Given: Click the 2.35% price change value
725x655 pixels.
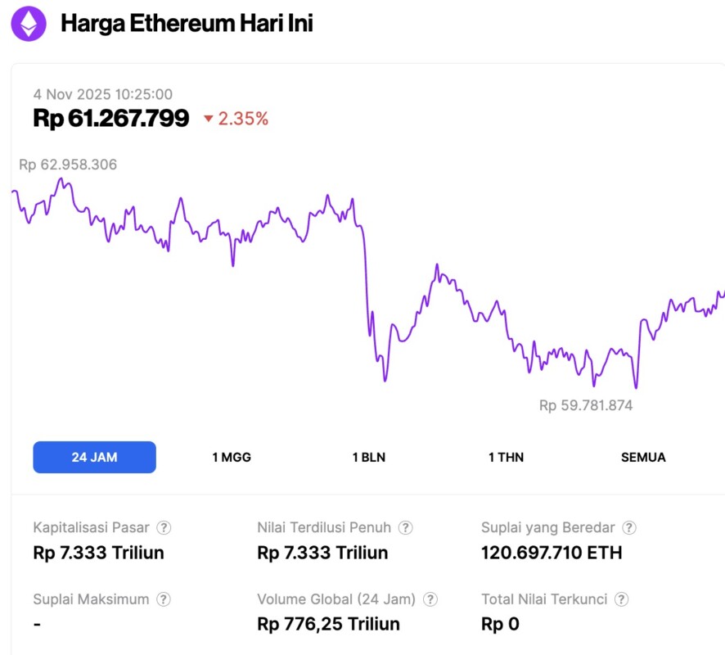Looking at the screenshot, I should [x=243, y=119].
